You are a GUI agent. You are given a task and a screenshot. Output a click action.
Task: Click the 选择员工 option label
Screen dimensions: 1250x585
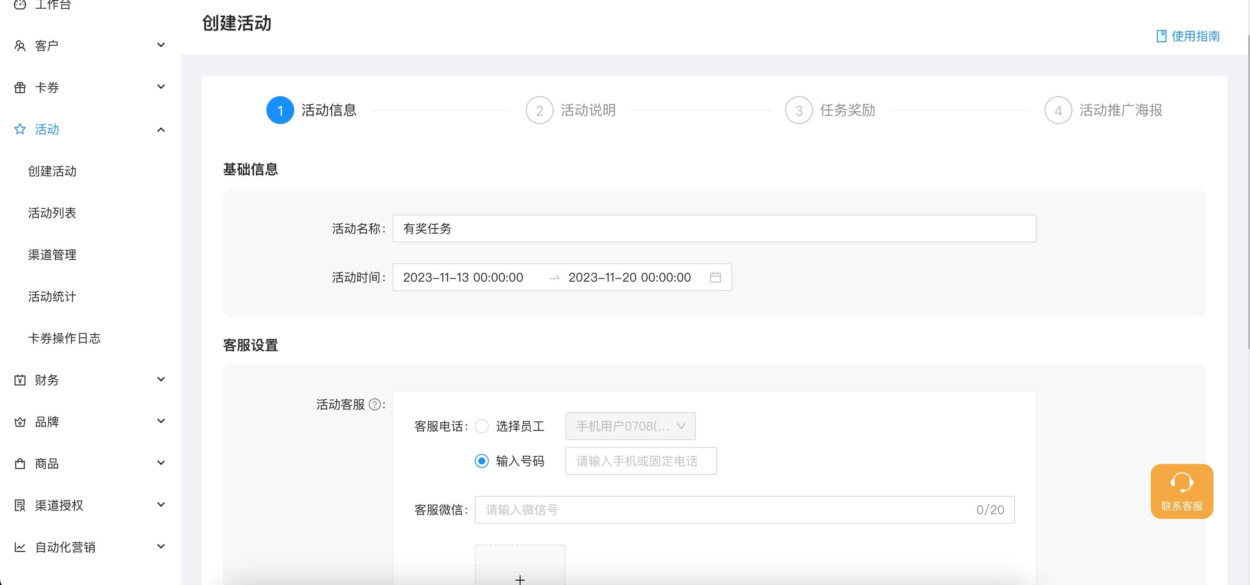point(520,426)
